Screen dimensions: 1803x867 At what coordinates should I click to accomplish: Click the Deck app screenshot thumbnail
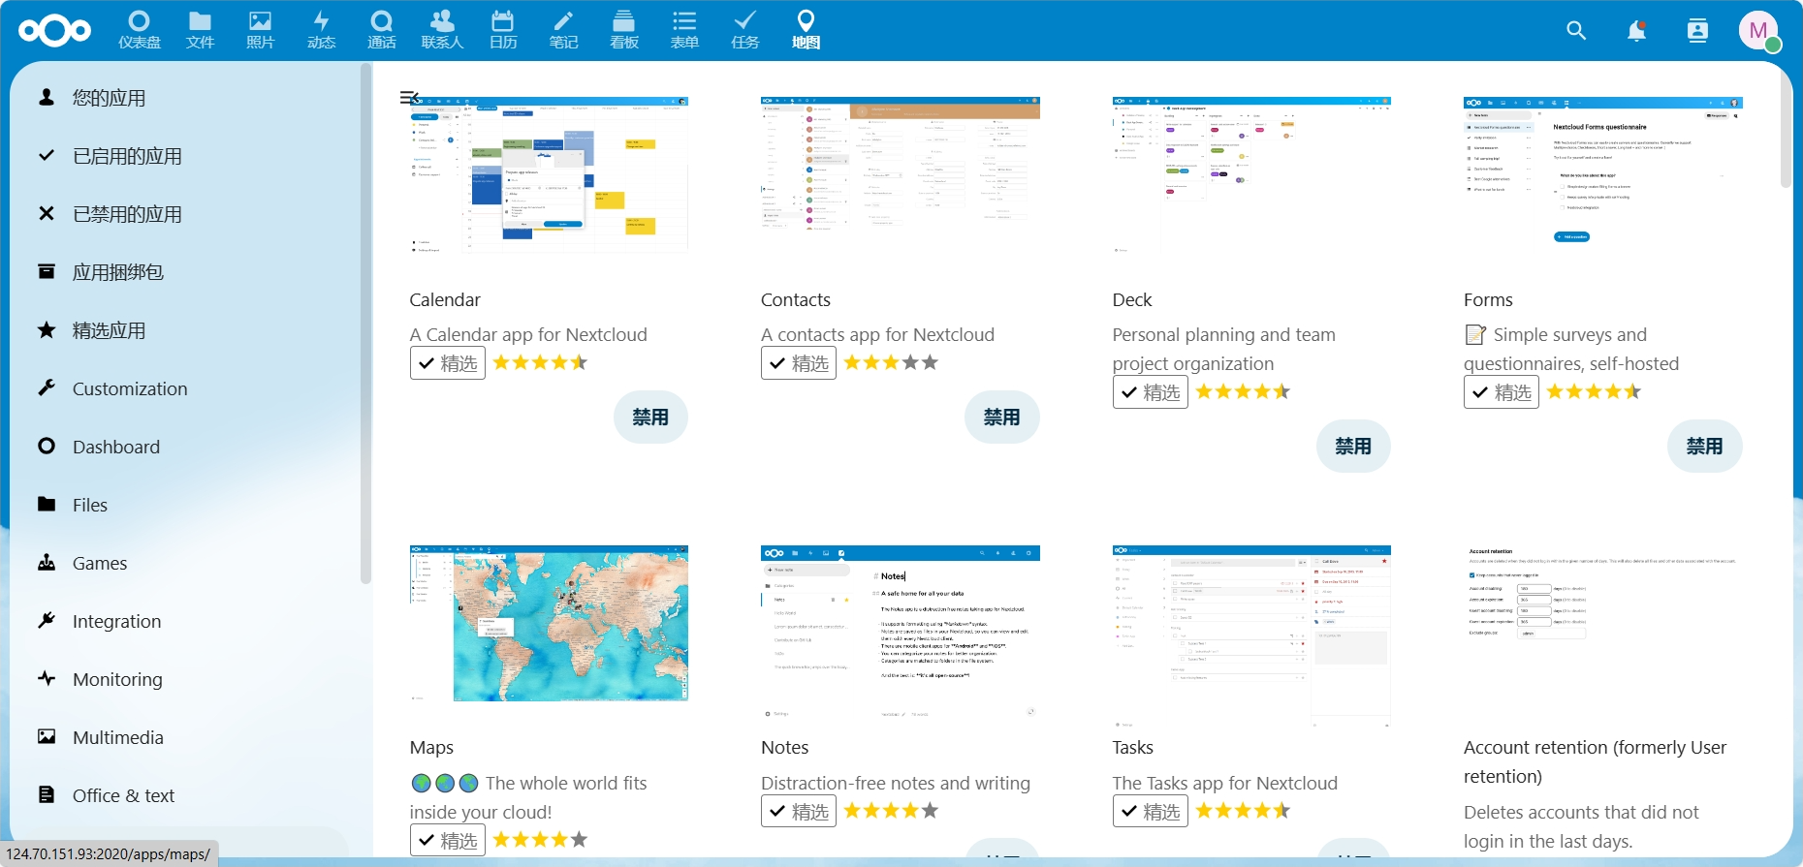click(1251, 175)
